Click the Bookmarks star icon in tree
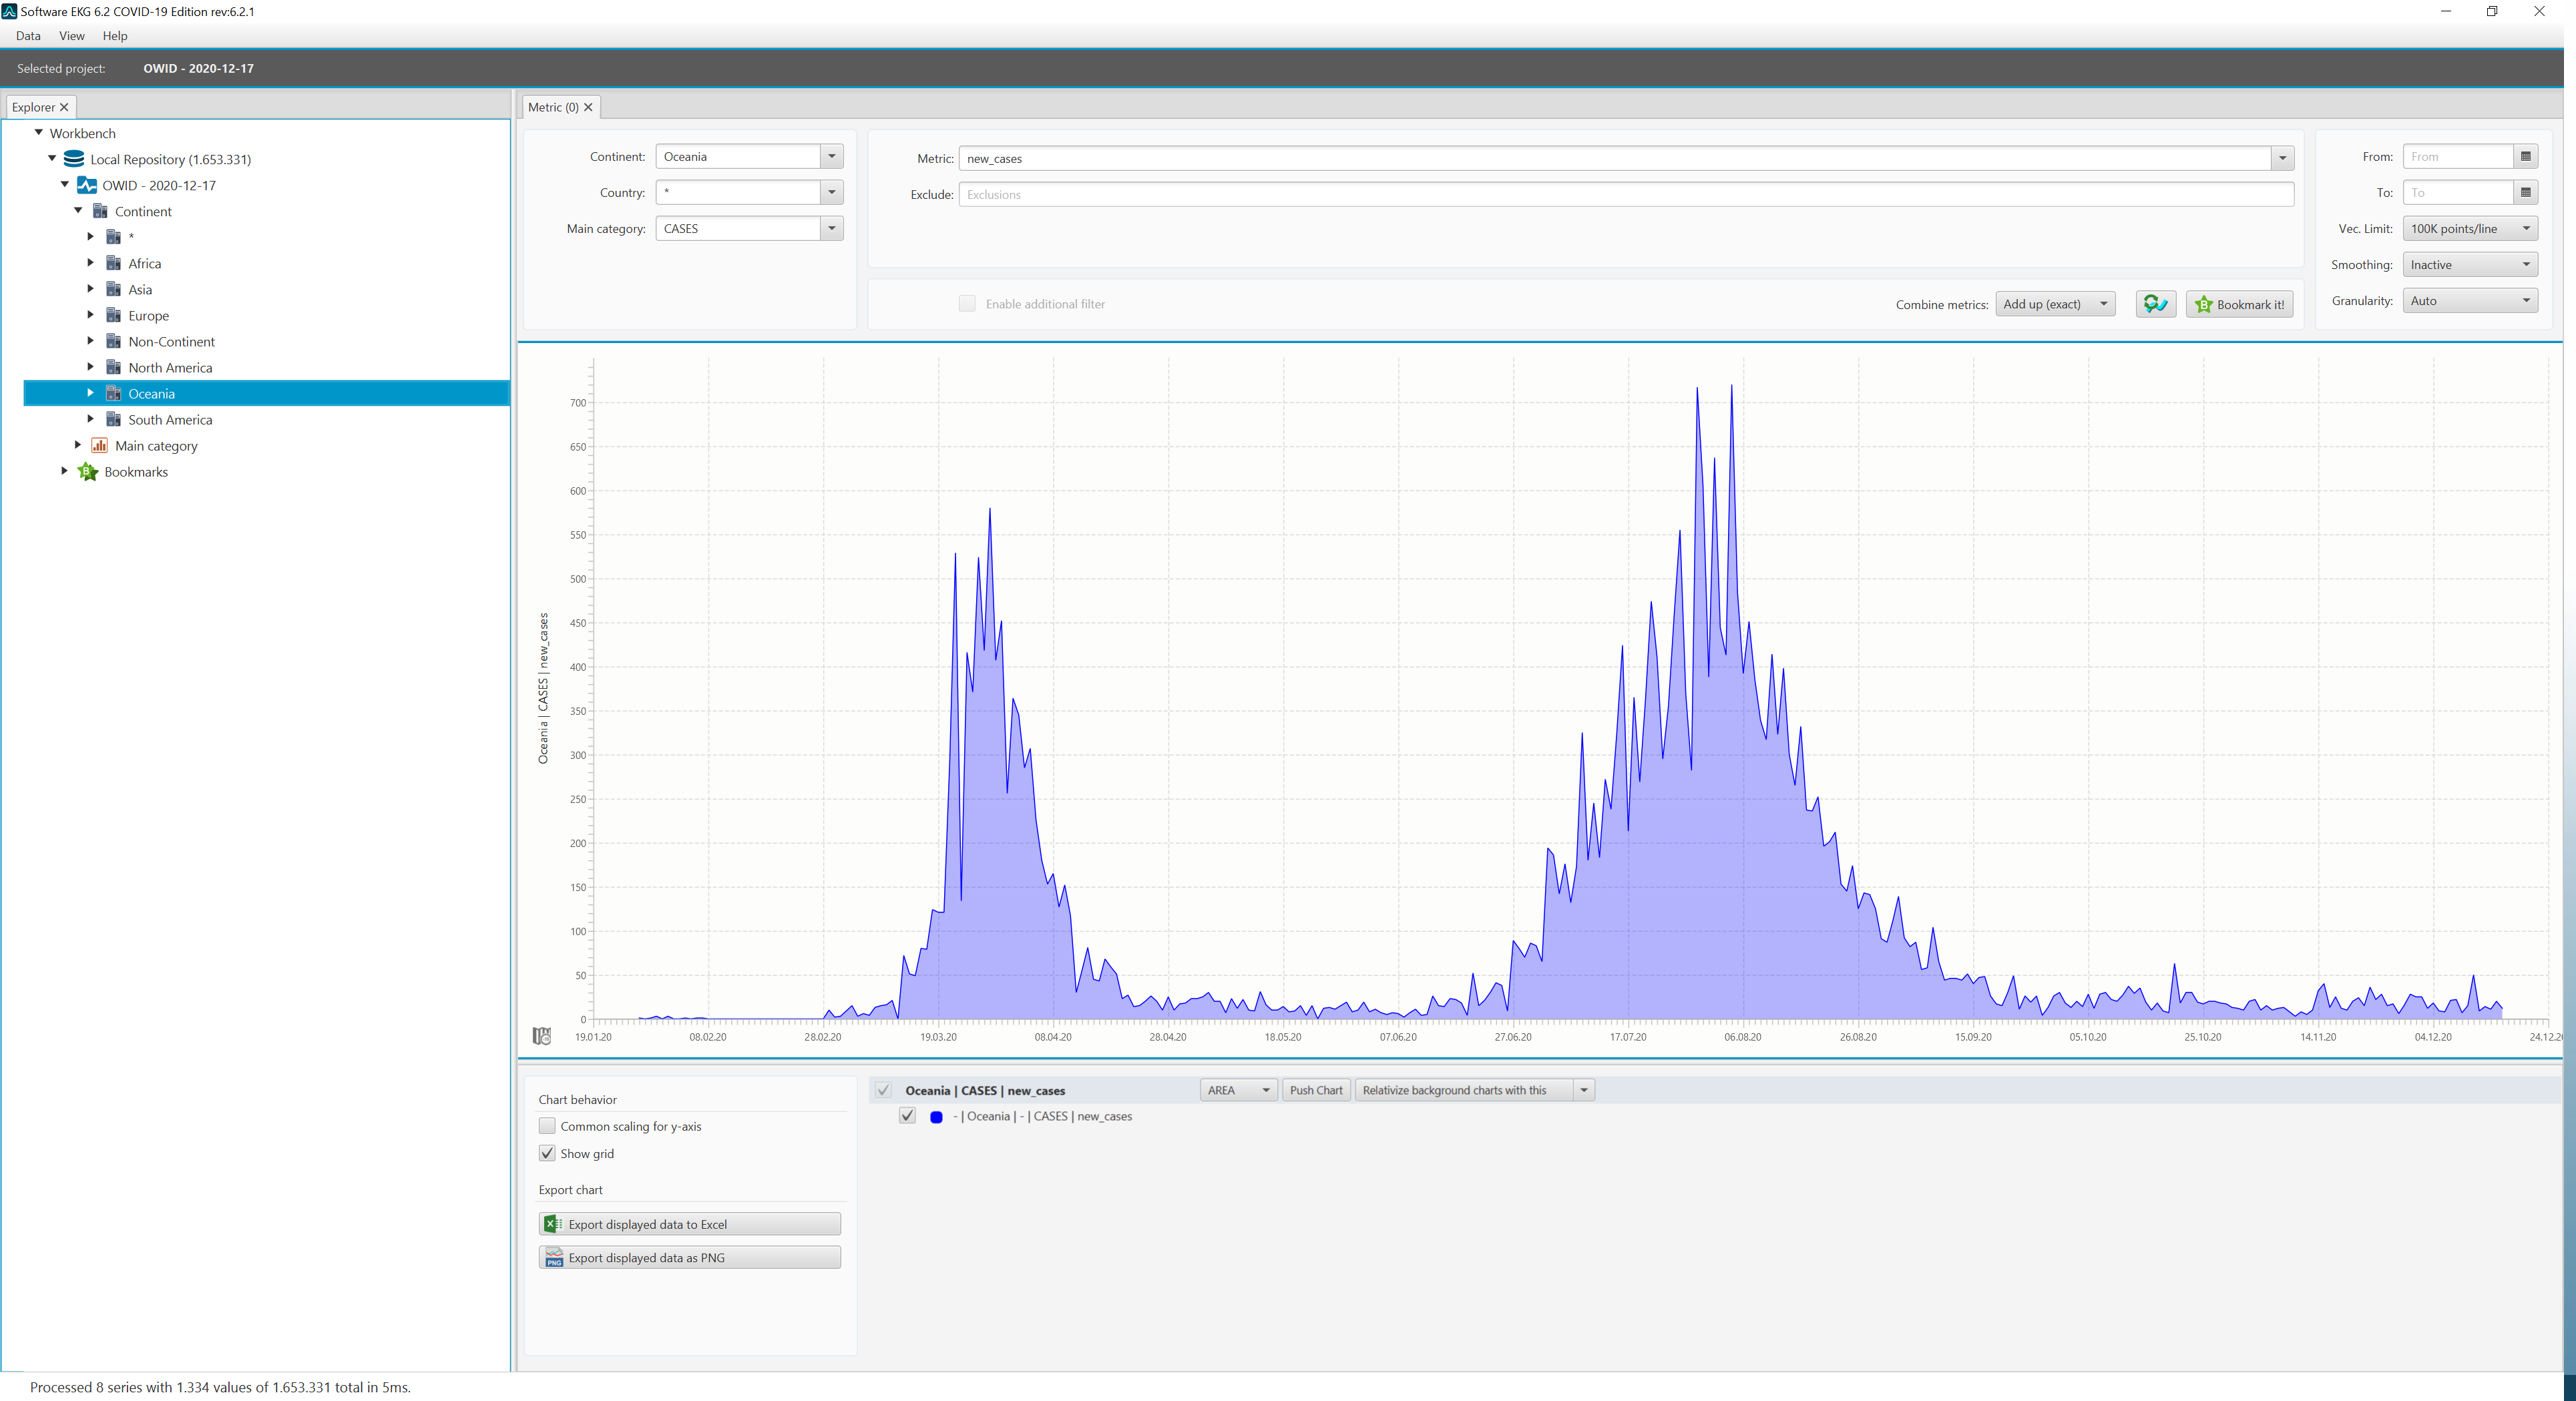The image size is (2576, 1401). coord(88,472)
